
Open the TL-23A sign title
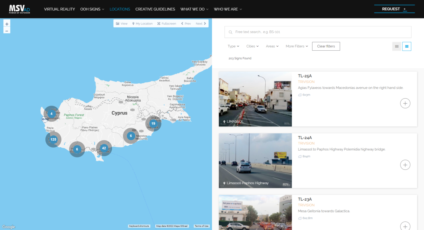305,199
